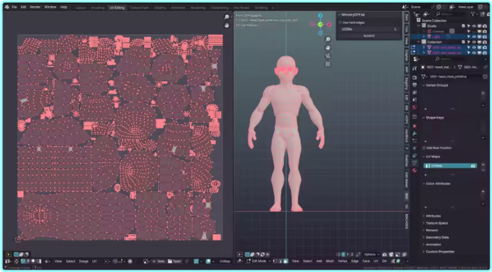
Task: Click the pan hand icon in 3D viewport
Action: coord(328,48)
